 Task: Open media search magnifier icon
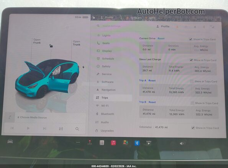click(77, 129)
